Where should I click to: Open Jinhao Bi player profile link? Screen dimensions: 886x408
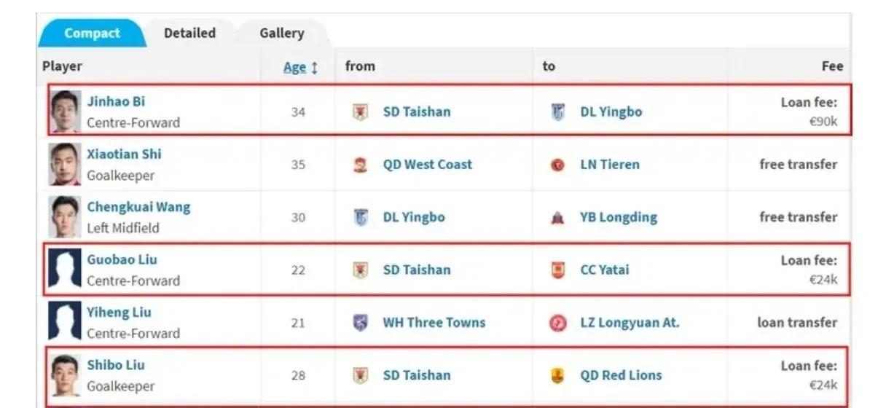(116, 101)
